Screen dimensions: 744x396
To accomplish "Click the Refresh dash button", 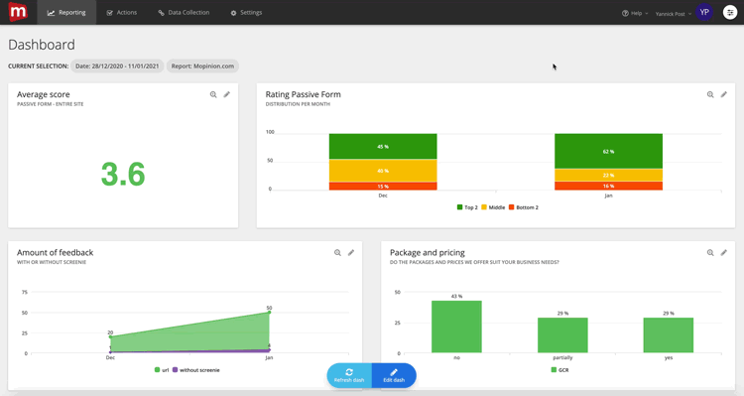I will (349, 375).
